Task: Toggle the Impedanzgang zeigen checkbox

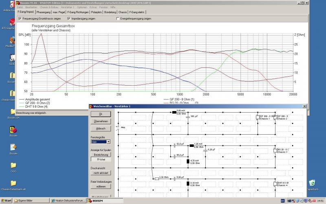Action: (x=69, y=19)
